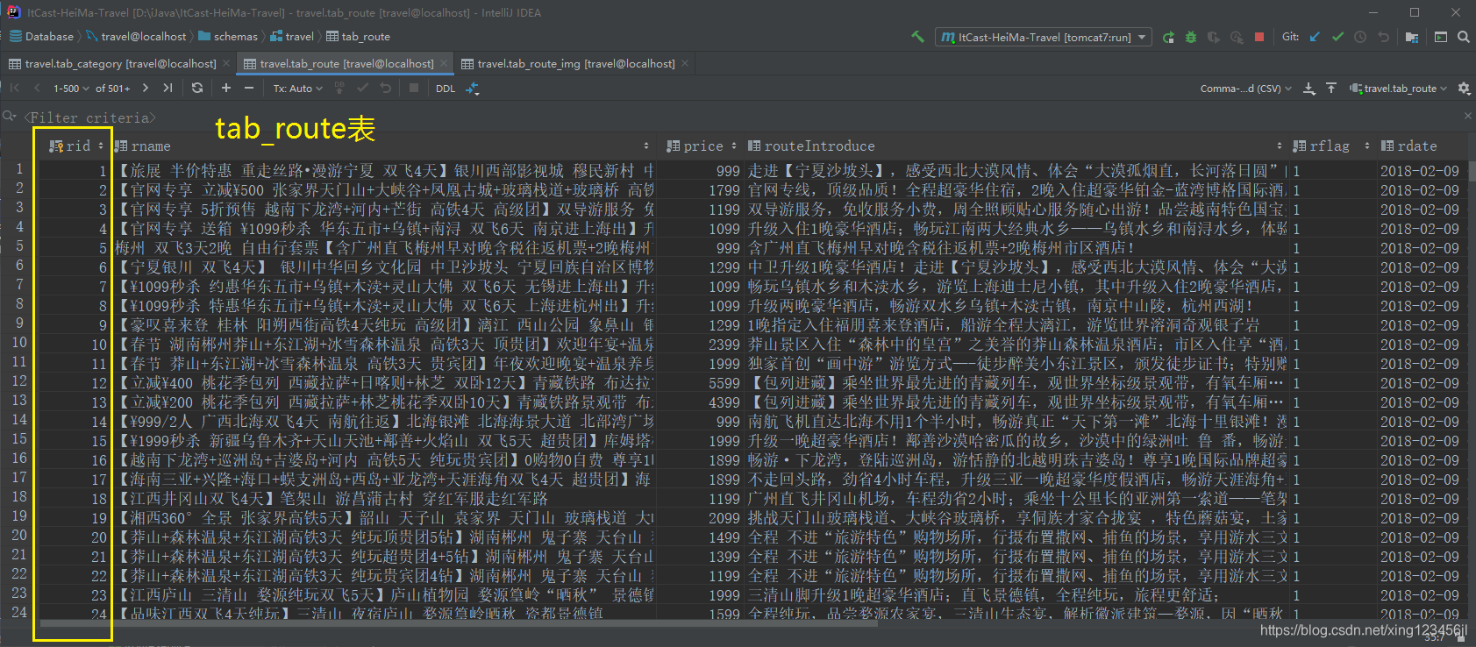Screen dimensions: 1476x647
Task: Show DDL of the table
Action: 446,88
